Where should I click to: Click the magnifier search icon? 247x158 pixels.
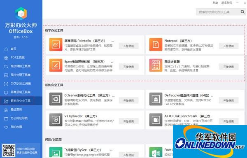coord(242,12)
